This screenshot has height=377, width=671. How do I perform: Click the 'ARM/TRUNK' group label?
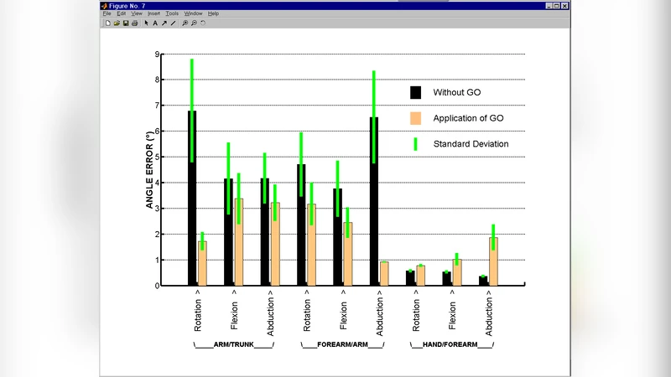pos(234,344)
